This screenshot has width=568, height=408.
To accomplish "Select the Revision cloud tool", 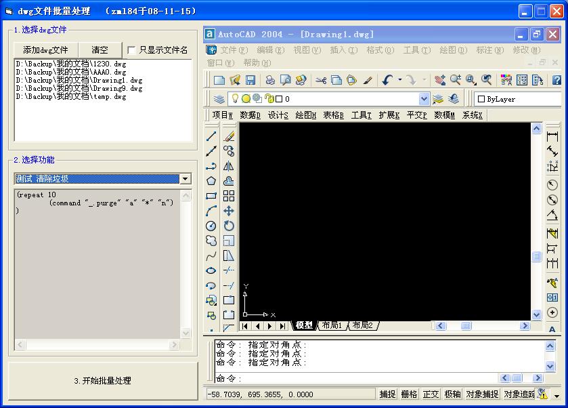I will point(211,241).
